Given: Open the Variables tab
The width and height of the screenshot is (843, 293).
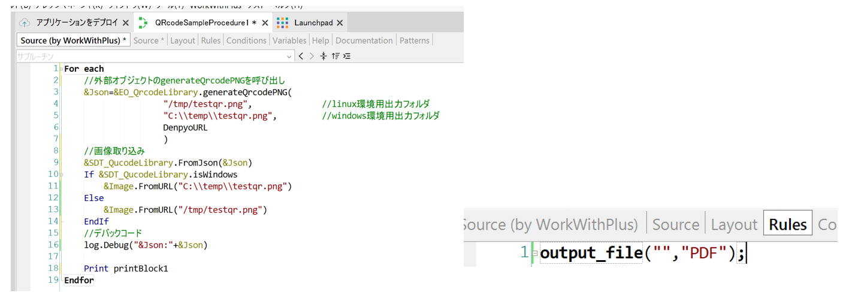Looking at the screenshot, I should click(289, 40).
